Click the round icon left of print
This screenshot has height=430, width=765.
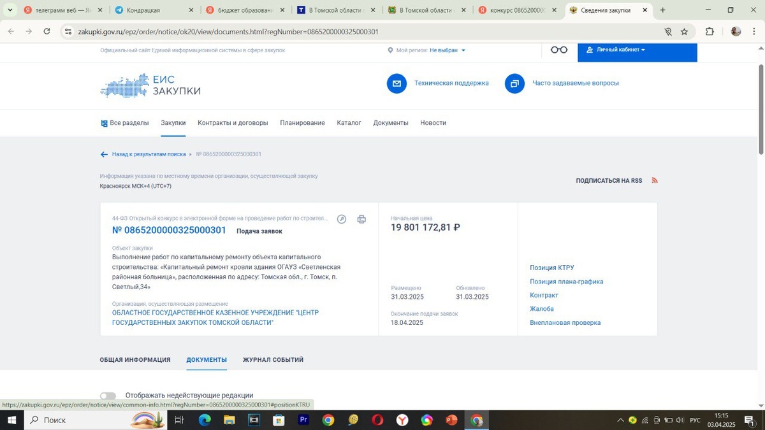point(342,219)
